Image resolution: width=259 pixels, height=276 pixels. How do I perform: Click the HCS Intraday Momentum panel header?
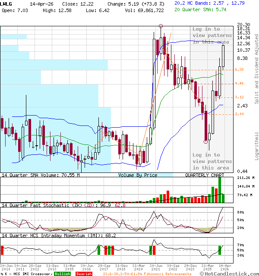[52, 235]
